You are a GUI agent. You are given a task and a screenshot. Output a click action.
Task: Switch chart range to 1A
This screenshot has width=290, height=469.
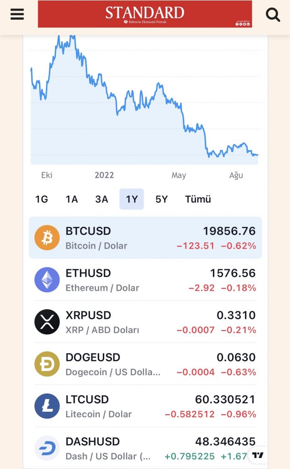72,199
